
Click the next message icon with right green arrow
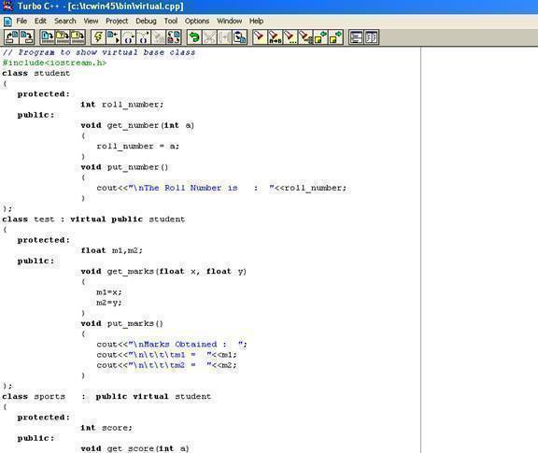point(335,36)
